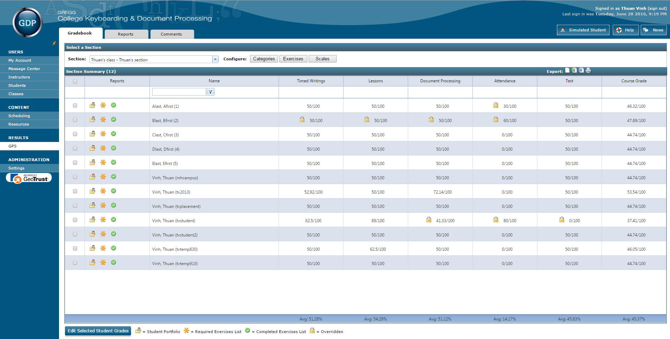The width and height of the screenshot is (670, 339).
Task: Check the box for Dlast, Dfirst (4)
Action: tap(75, 148)
